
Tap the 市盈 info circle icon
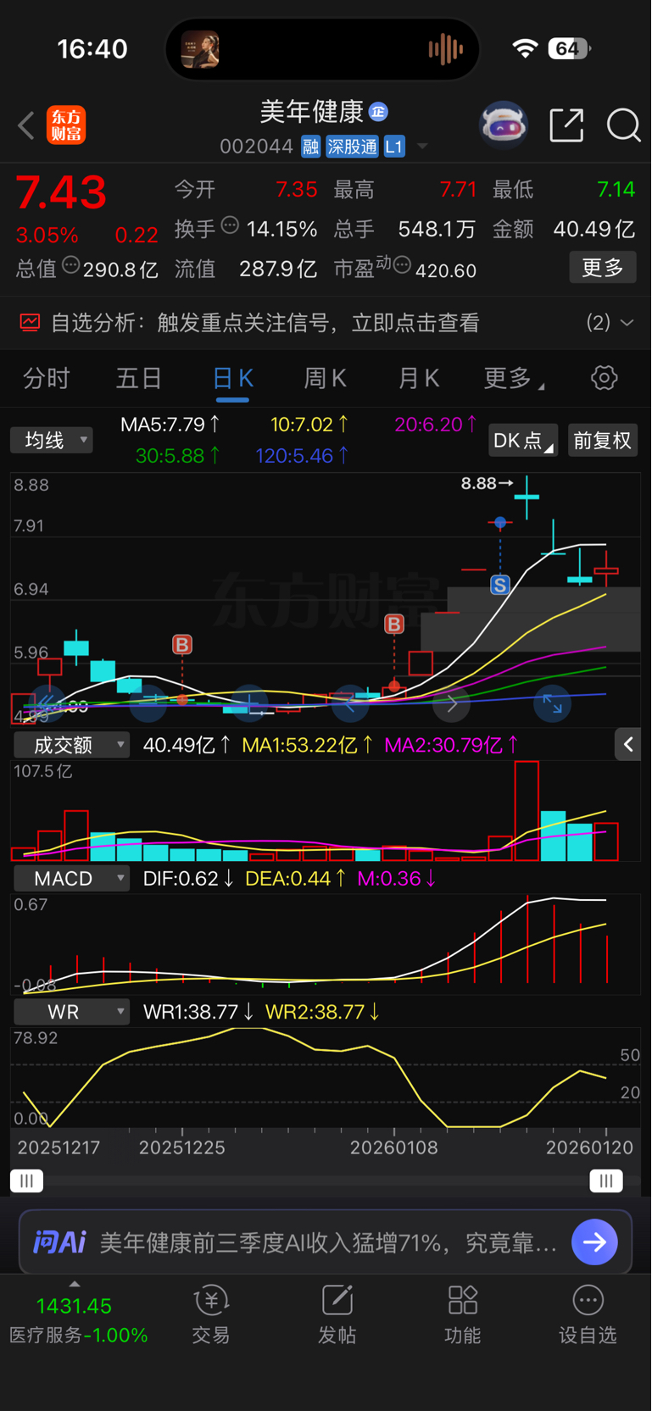point(402,266)
